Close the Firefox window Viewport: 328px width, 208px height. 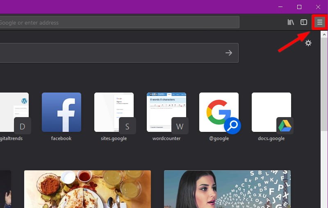tap(318, 7)
